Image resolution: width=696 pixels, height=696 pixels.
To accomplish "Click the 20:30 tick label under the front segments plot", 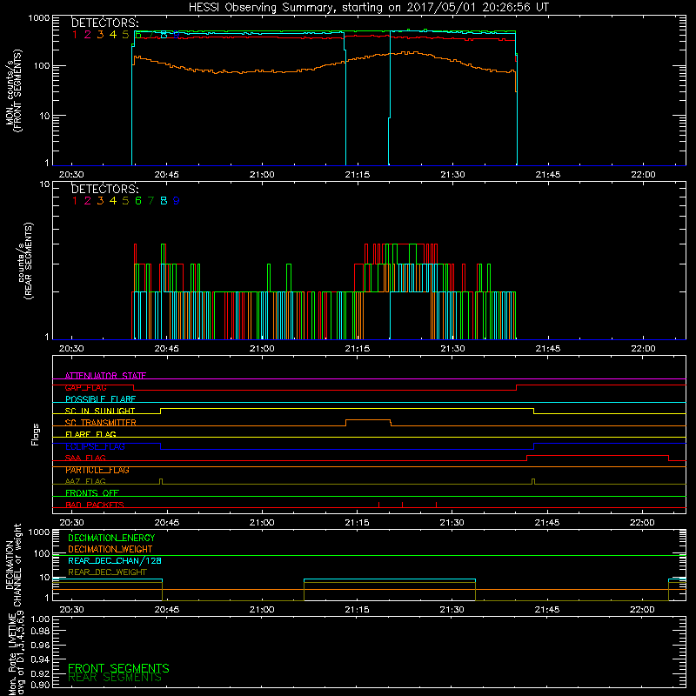I will coord(71,175).
